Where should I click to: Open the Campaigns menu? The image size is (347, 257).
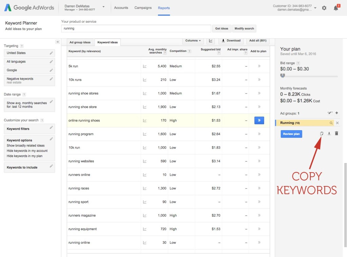tap(143, 8)
